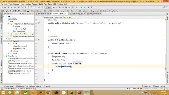Open the Gradle Console panel
This screenshot has height=95, width=169.
(159, 86)
